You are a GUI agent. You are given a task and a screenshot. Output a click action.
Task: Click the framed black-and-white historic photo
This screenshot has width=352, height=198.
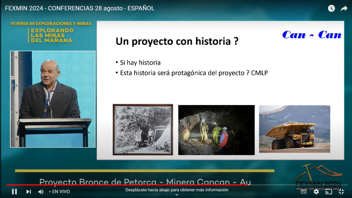(143, 130)
